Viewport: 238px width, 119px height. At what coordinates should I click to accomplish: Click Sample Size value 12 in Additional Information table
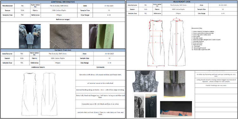(x=109, y=10)
